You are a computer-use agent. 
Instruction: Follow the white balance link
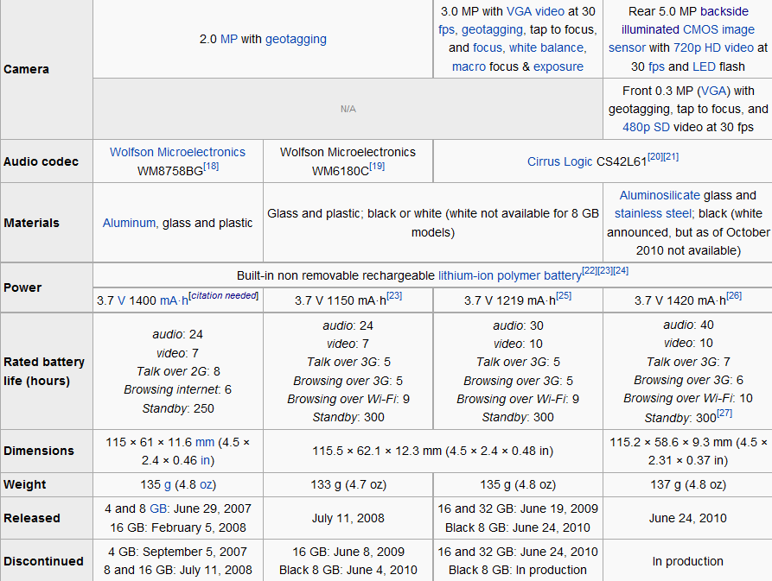pos(547,48)
